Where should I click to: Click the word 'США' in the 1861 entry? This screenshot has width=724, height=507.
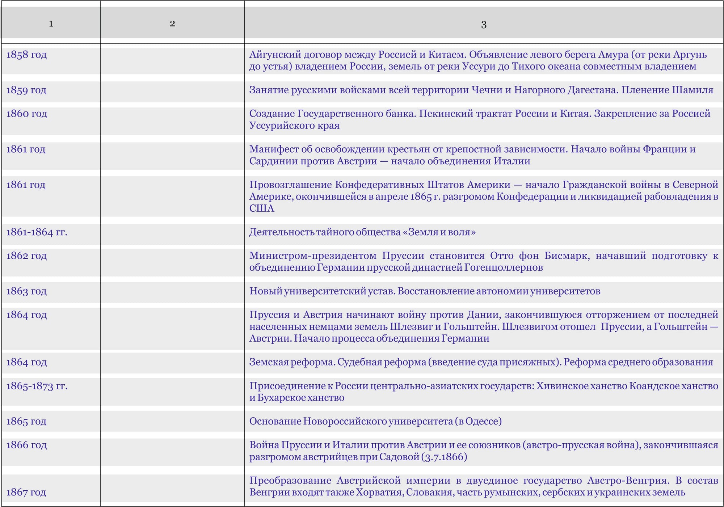click(x=261, y=208)
